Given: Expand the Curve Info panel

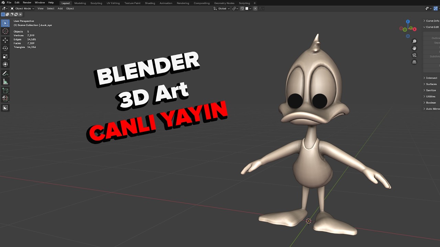Looking at the screenshot, I should [x=432, y=21].
